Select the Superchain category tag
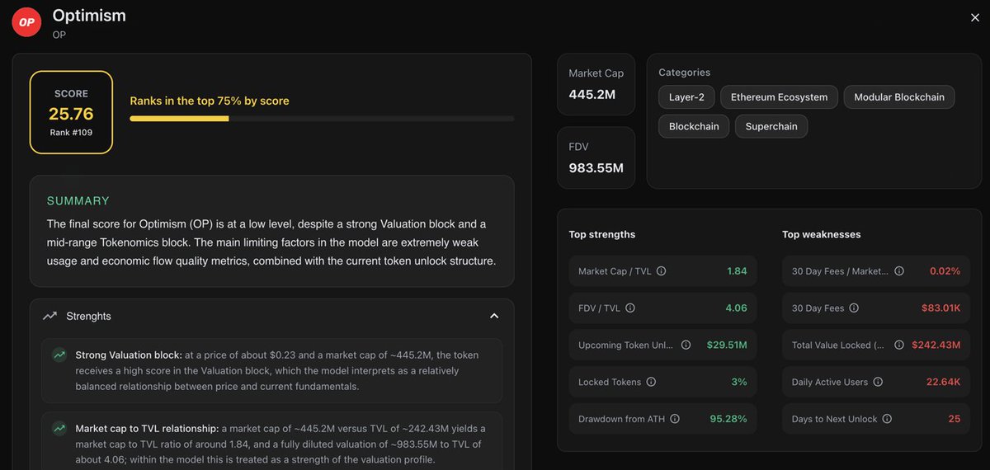Screen dimensions: 990x470 point(771,127)
